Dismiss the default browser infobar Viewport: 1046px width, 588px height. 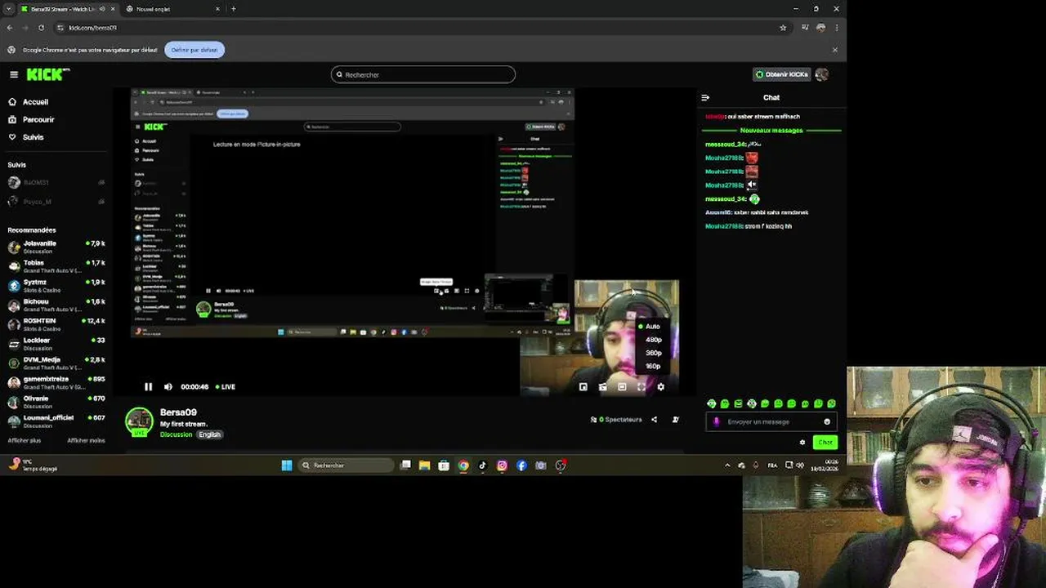pyautogui.click(x=834, y=50)
